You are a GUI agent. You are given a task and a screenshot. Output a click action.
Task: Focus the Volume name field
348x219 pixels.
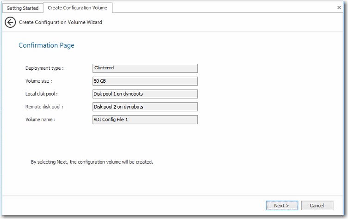point(145,120)
